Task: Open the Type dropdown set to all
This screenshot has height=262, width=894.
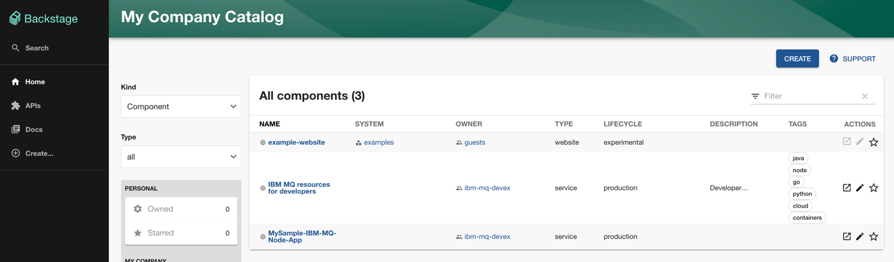Action: 181,157
